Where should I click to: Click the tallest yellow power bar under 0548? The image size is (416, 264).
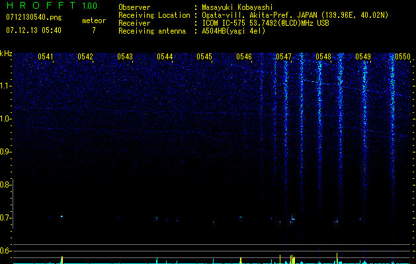point(337,258)
